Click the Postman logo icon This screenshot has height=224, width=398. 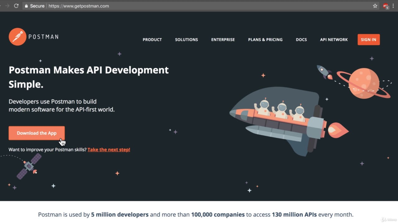click(x=17, y=37)
